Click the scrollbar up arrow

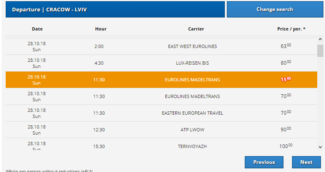320,40
